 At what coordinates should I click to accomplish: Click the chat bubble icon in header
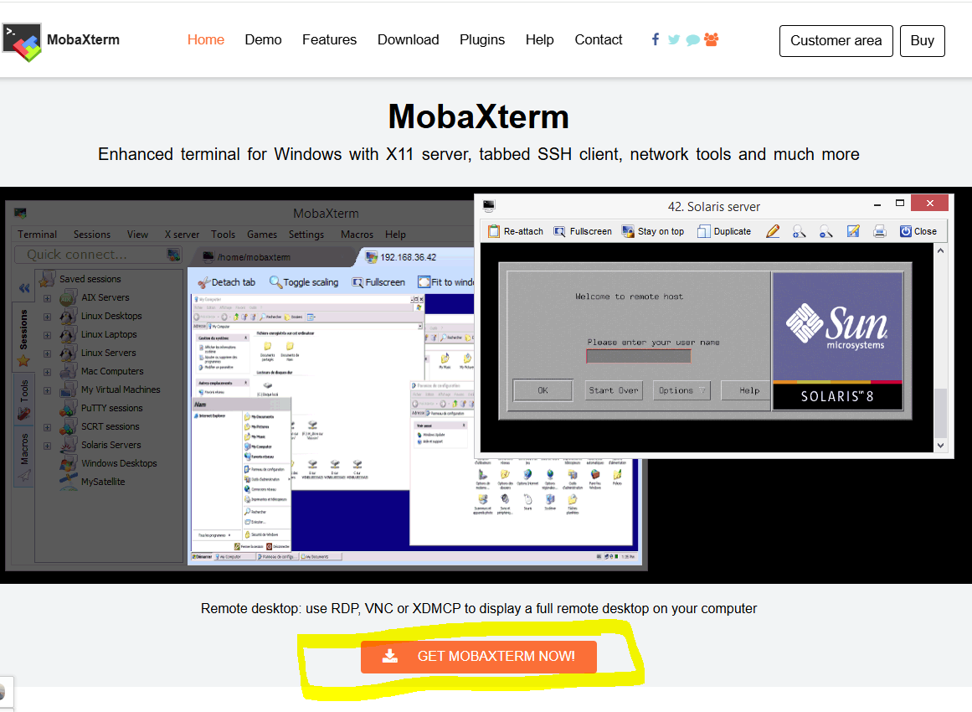[693, 40]
